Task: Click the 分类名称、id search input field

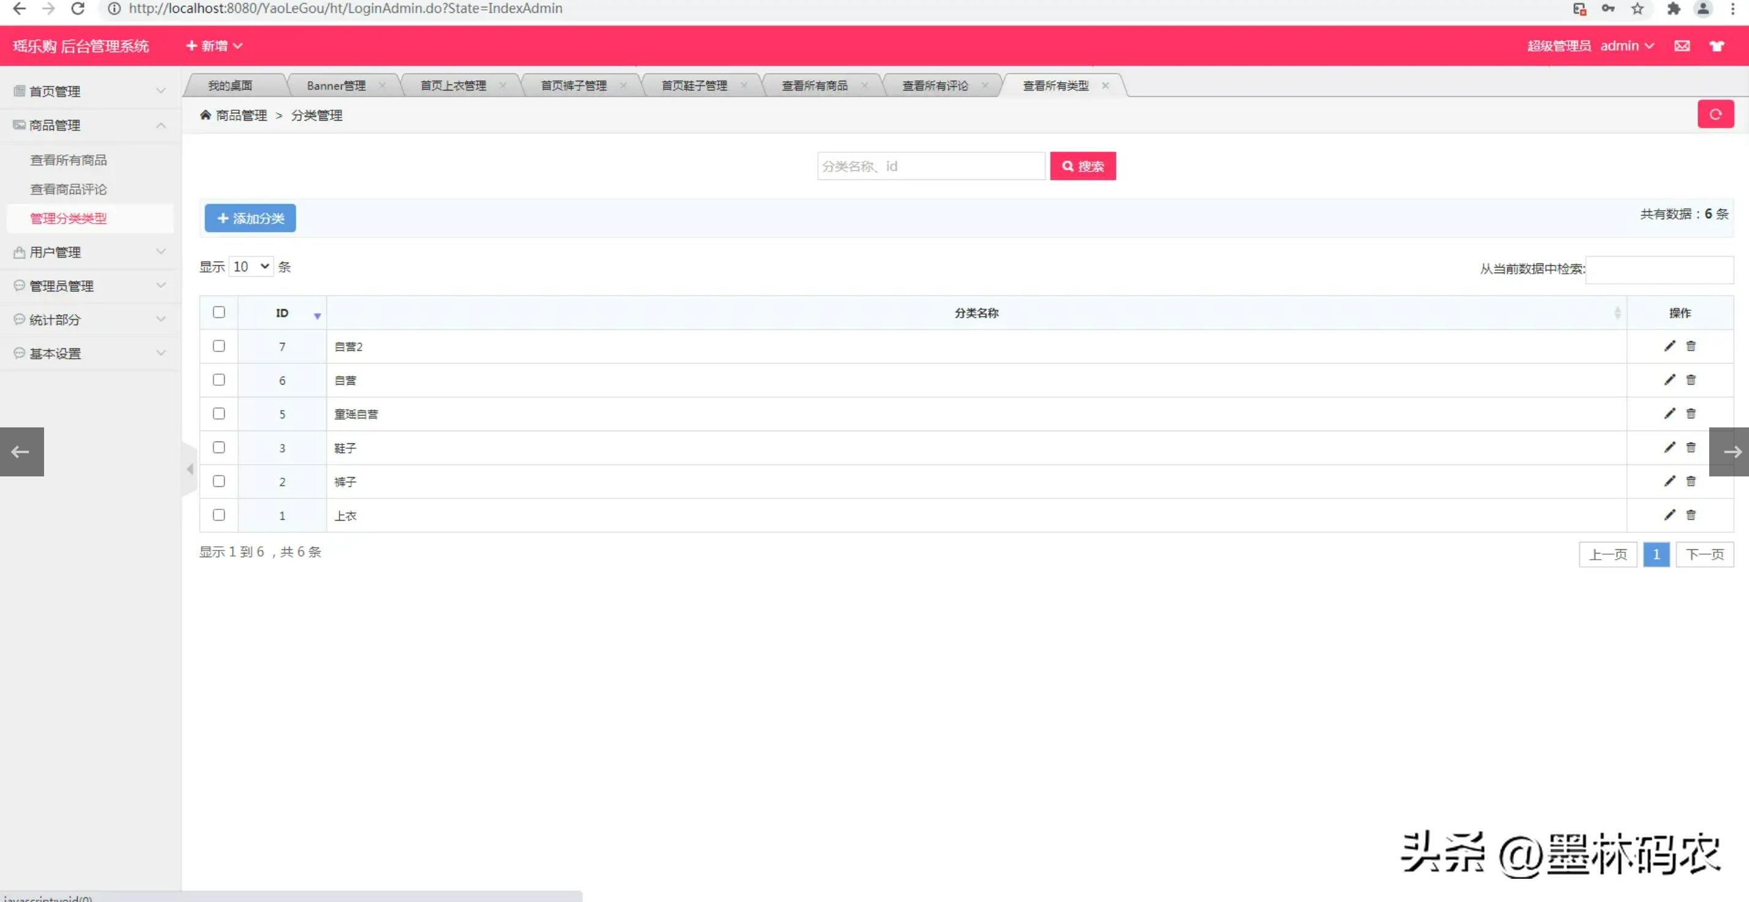Action: tap(930, 166)
